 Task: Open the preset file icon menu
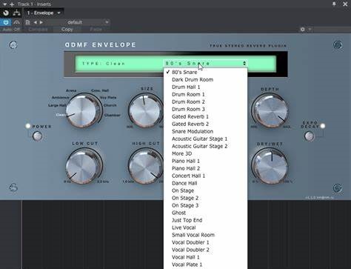pos(27,22)
